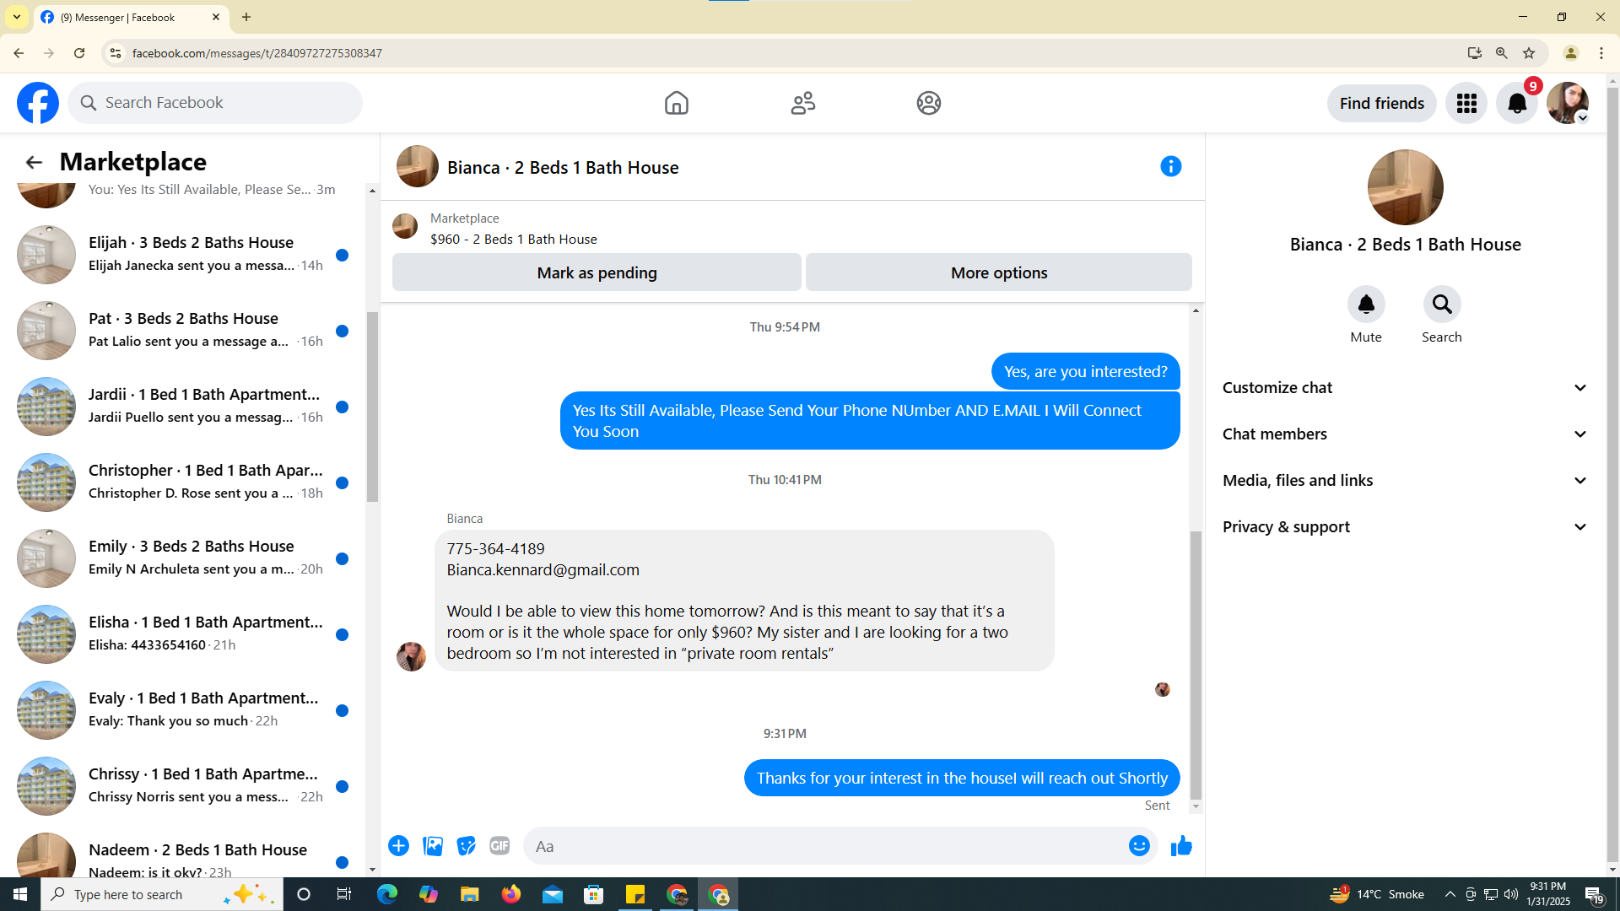Open Microsoft Edge from the taskbar
This screenshot has width=1620, height=911.
click(387, 894)
